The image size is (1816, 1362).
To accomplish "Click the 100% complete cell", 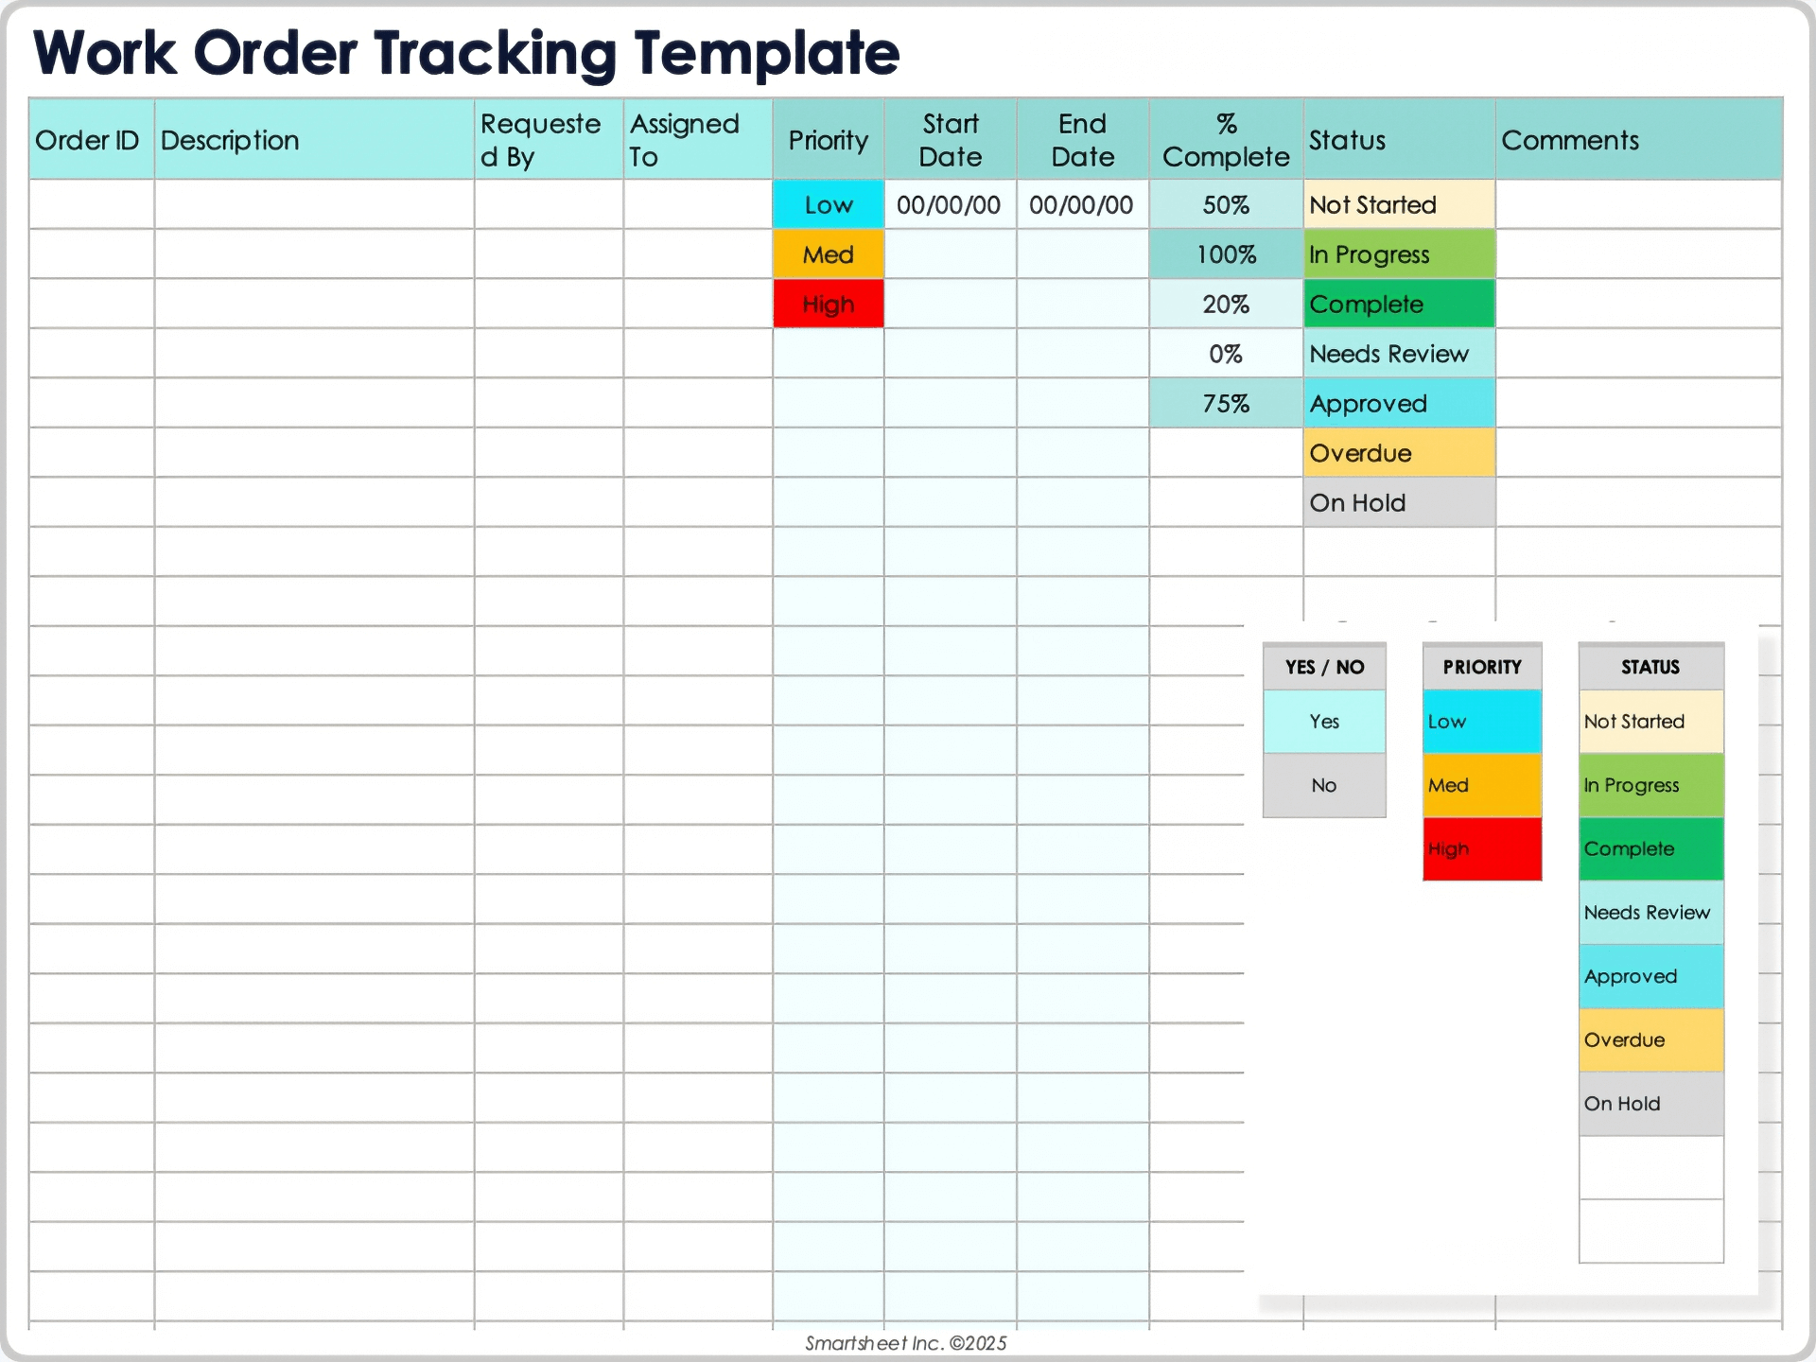I will point(1226,254).
